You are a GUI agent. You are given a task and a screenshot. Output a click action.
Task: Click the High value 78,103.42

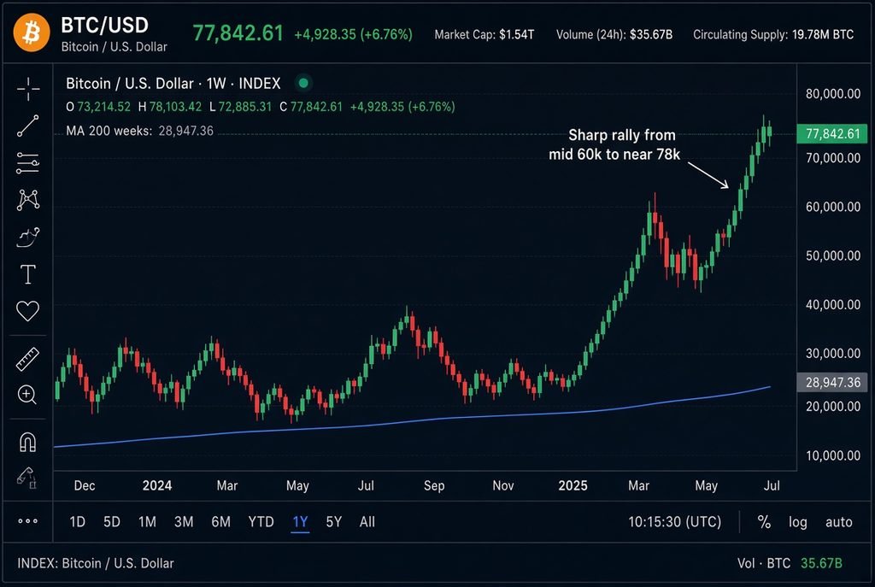tap(175, 107)
